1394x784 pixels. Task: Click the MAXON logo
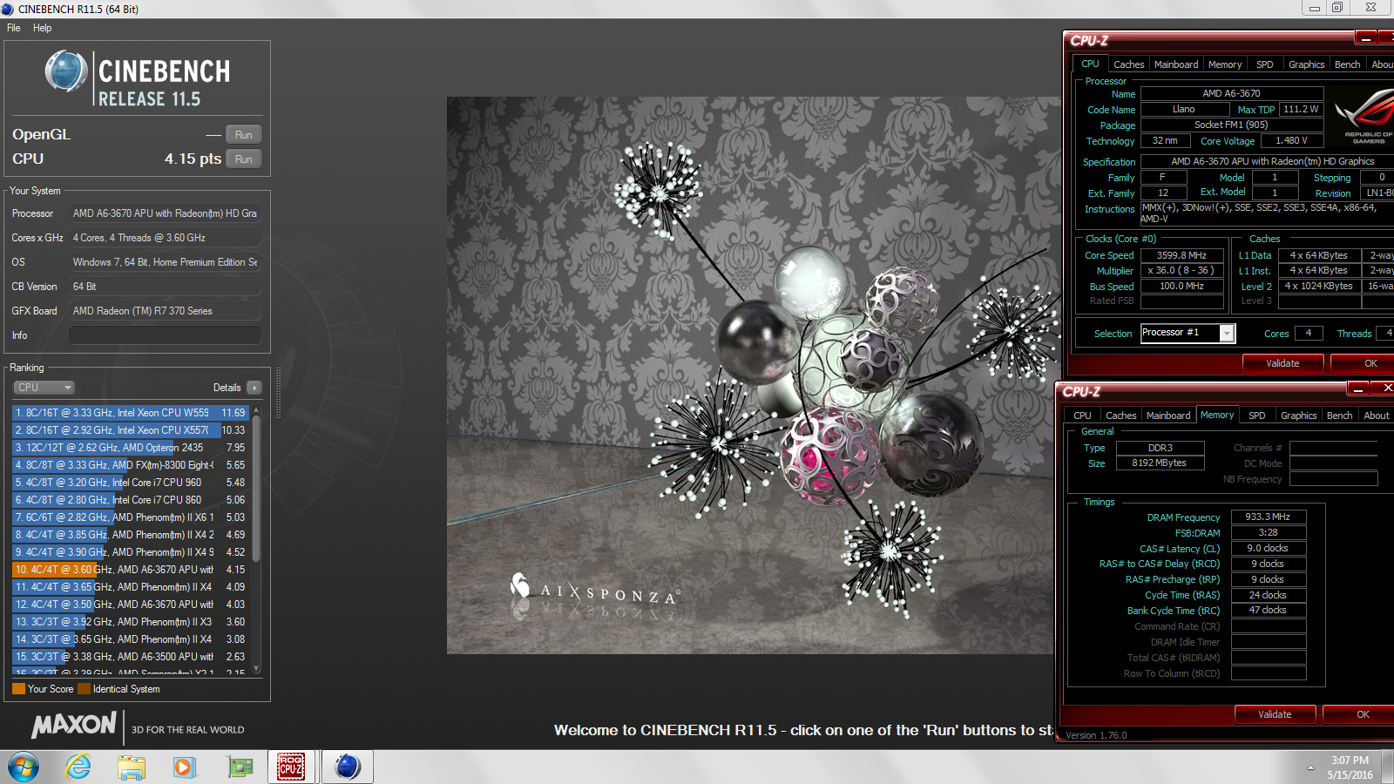tap(74, 725)
